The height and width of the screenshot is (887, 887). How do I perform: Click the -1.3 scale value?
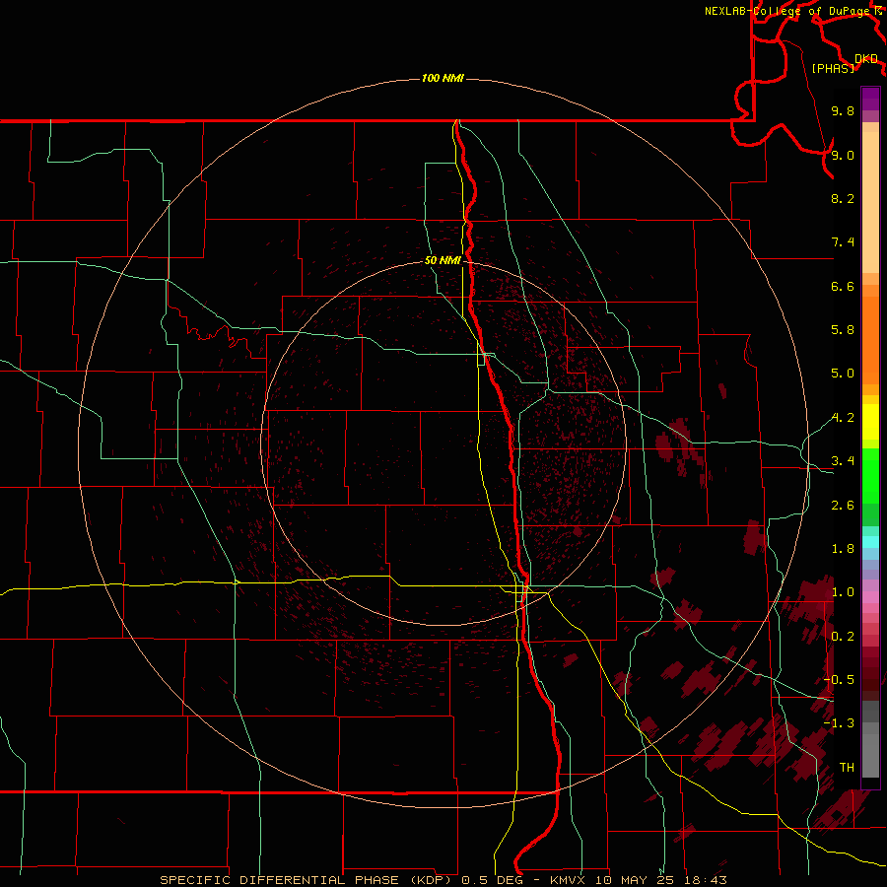839,723
